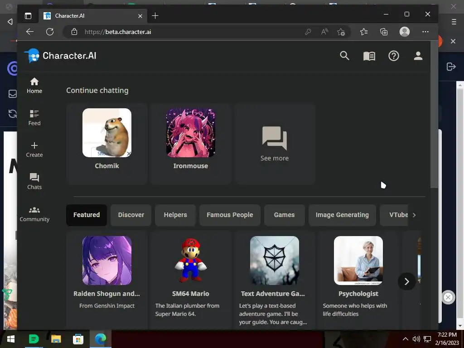Viewport: 464px width, 348px height.
Task: Close the Character.AI tab
Action: 140,16
